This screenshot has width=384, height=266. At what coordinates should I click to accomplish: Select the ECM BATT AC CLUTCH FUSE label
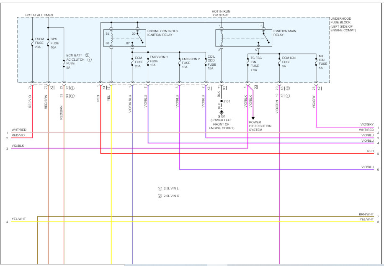click(75, 61)
